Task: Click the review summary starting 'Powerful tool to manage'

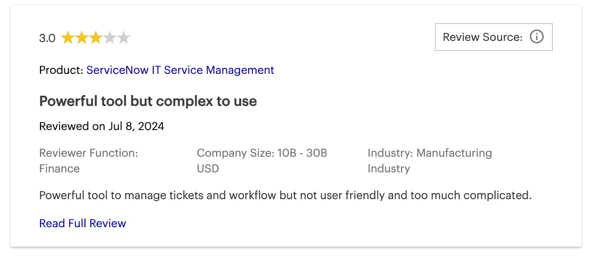Action: [285, 195]
